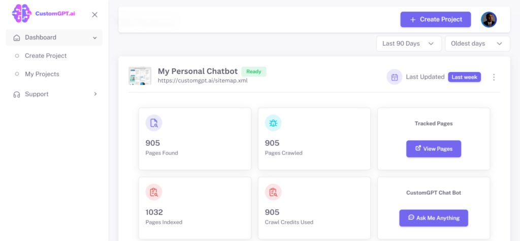Click the purple Create Project button
The height and width of the screenshot is (241, 520).
tap(435, 20)
